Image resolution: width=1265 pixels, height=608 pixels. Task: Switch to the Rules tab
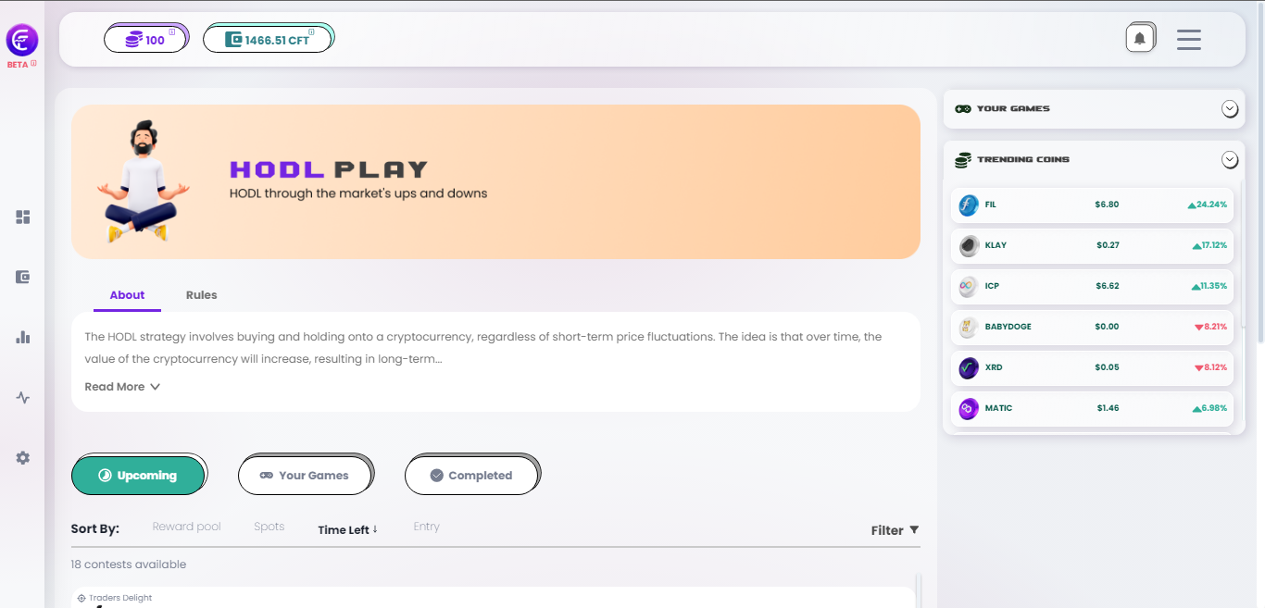[201, 294]
